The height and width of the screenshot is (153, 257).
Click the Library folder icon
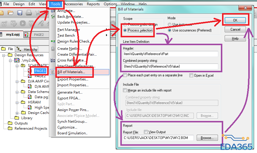(17, 118)
